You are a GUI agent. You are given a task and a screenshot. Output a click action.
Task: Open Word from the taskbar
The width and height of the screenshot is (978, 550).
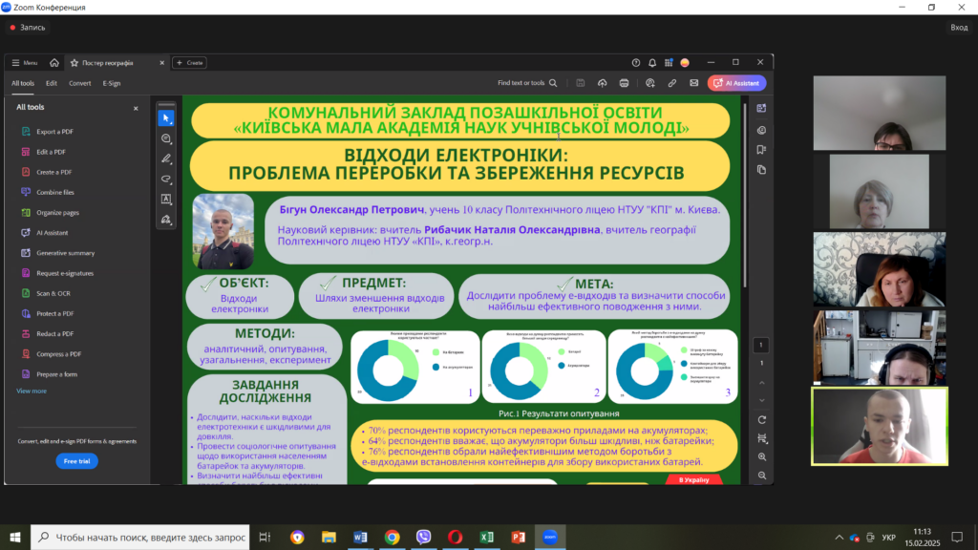point(360,537)
